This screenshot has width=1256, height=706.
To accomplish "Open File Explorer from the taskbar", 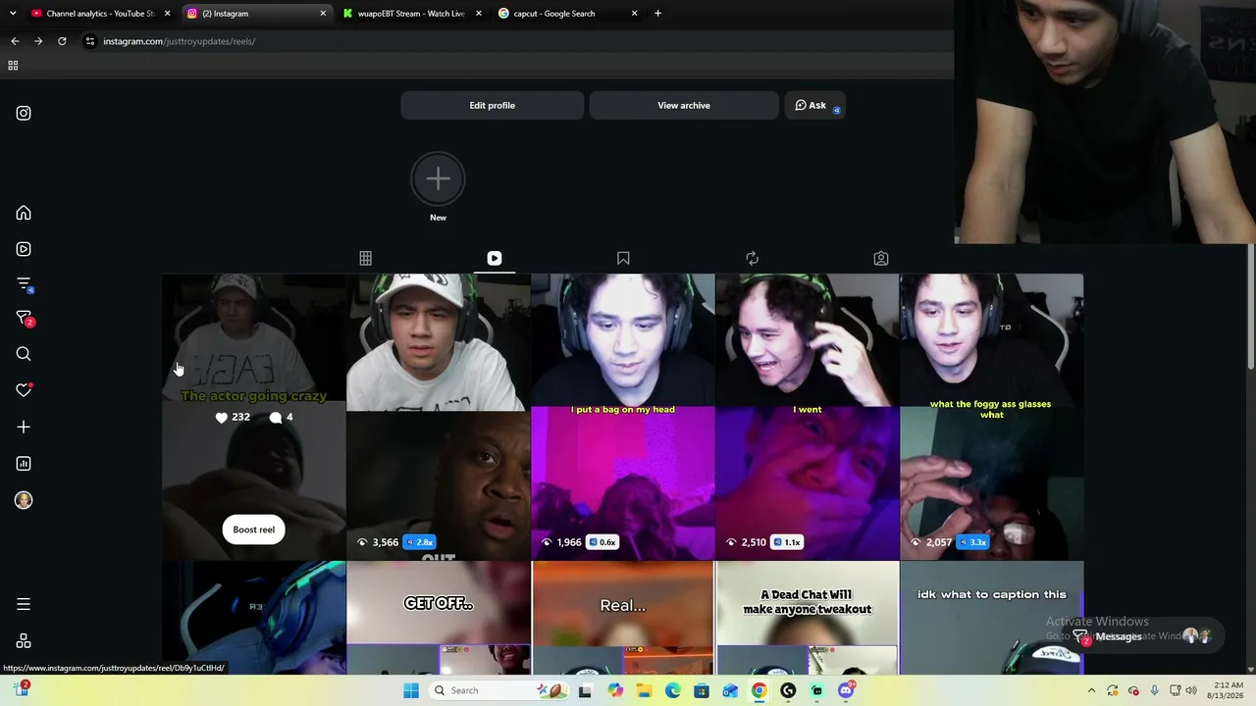I will [x=644, y=690].
